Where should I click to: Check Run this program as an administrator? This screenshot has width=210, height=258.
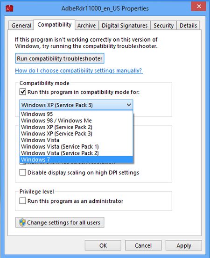[x=23, y=201]
